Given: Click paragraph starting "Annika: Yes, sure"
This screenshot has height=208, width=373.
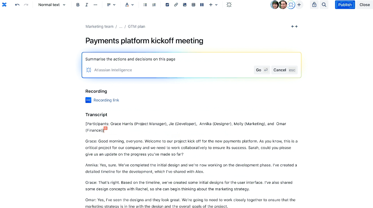Looking at the screenshot, I should 192,168.
